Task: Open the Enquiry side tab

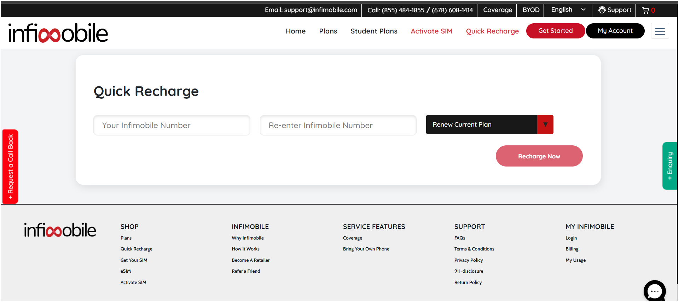Action: 669,166
